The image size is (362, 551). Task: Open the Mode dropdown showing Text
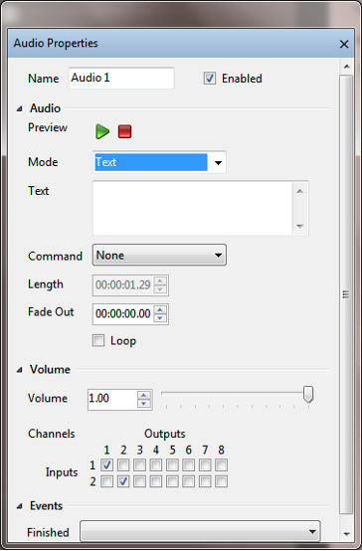(x=159, y=162)
